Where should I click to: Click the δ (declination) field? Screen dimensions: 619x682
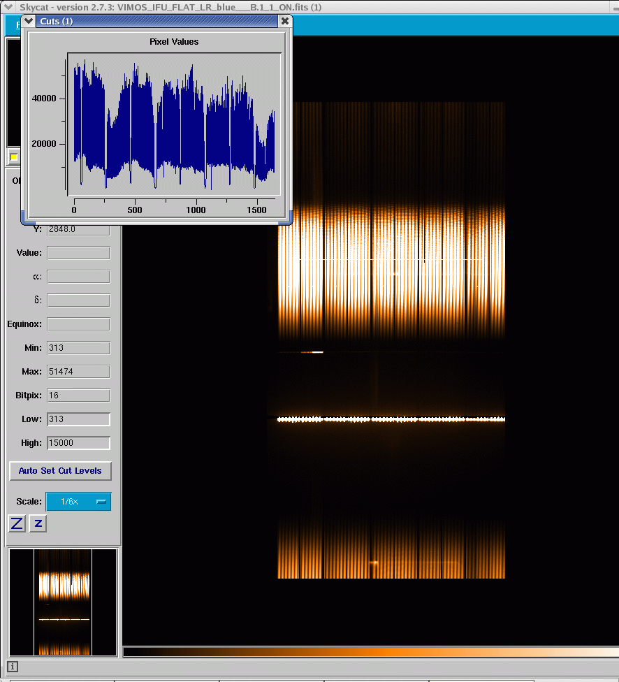tap(78, 300)
